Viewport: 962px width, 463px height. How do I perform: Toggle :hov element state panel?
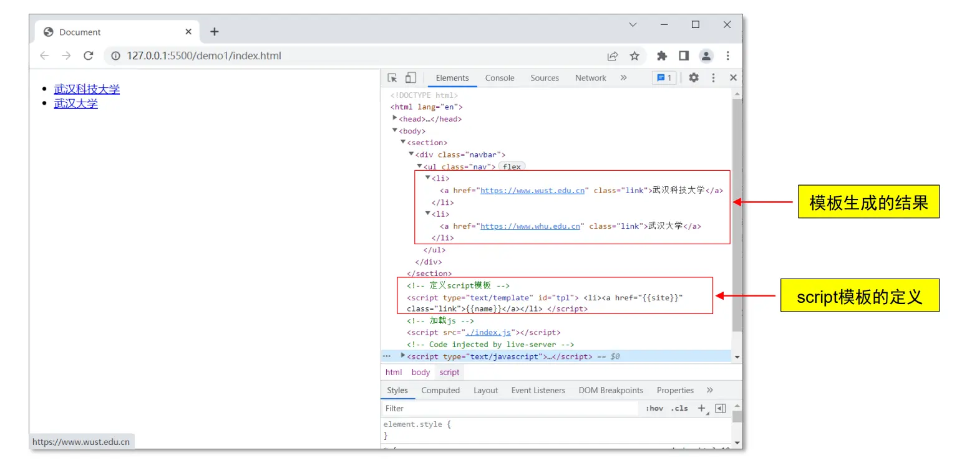point(654,408)
